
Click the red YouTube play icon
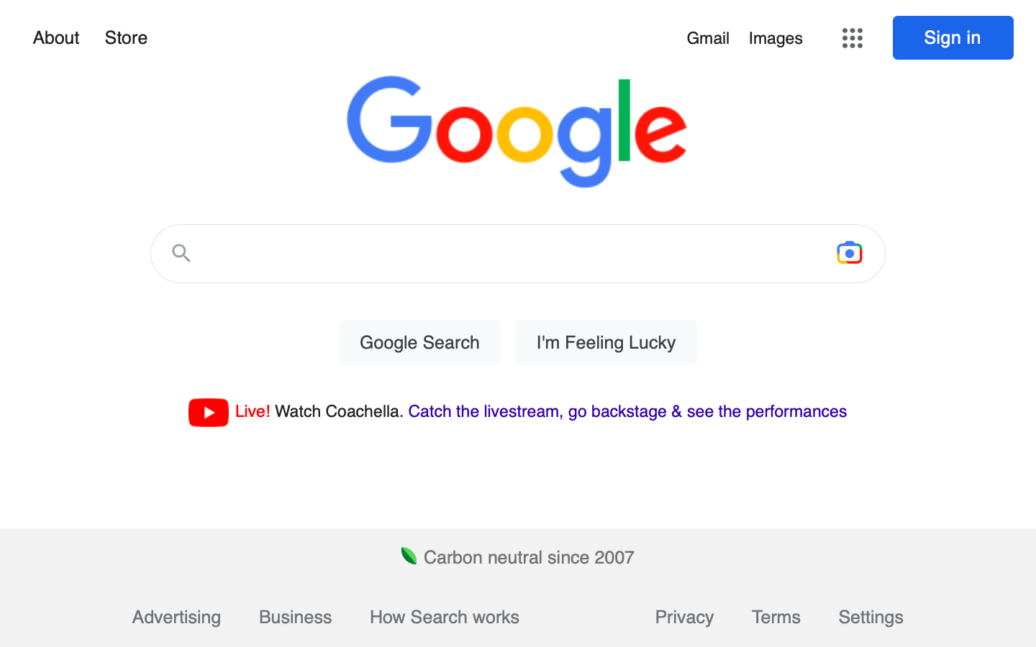[209, 413]
